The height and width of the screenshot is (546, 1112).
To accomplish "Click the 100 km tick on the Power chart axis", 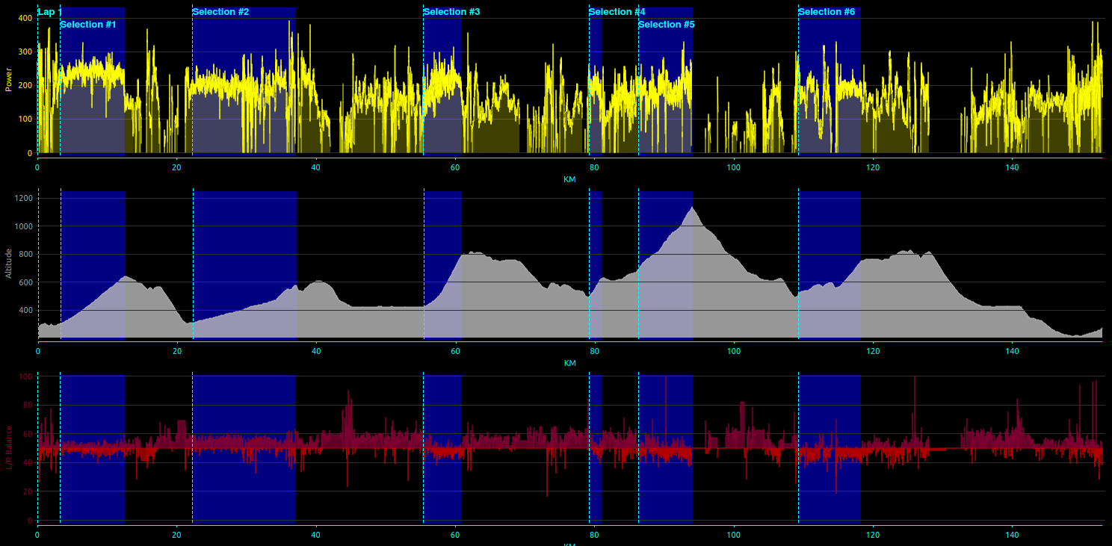I will click(734, 167).
